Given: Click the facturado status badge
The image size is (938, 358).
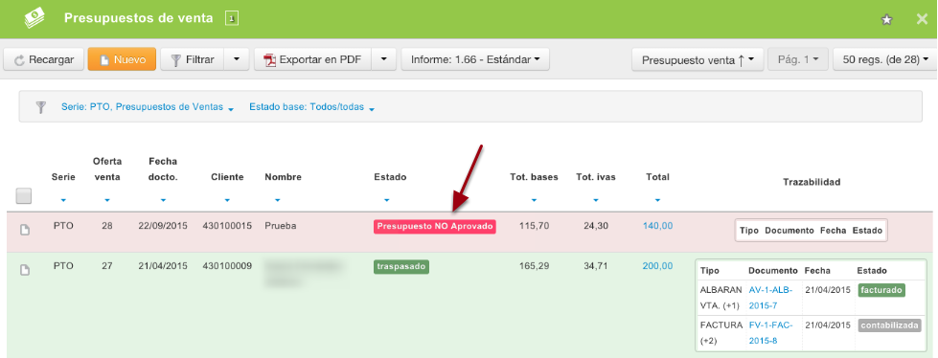Looking at the screenshot, I should tap(881, 290).
